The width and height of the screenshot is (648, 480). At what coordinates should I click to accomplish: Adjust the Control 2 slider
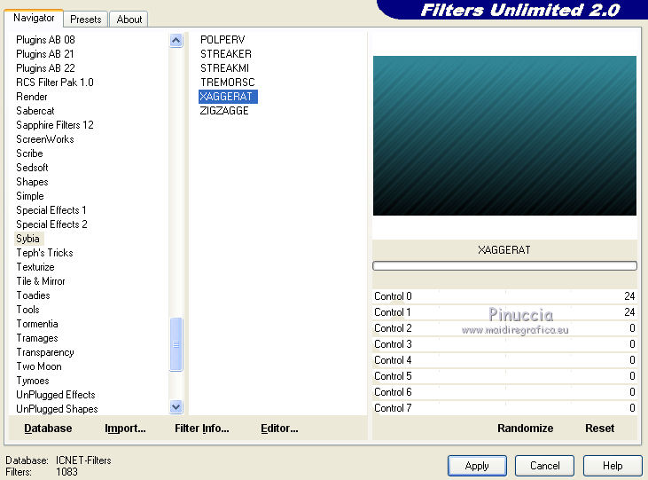pyautogui.click(x=504, y=328)
